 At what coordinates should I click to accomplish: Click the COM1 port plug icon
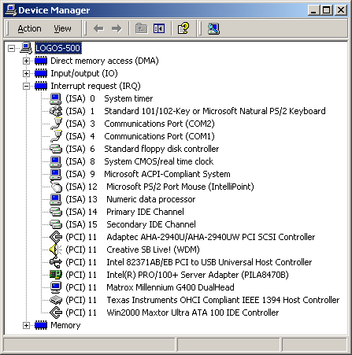coord(56,136)
